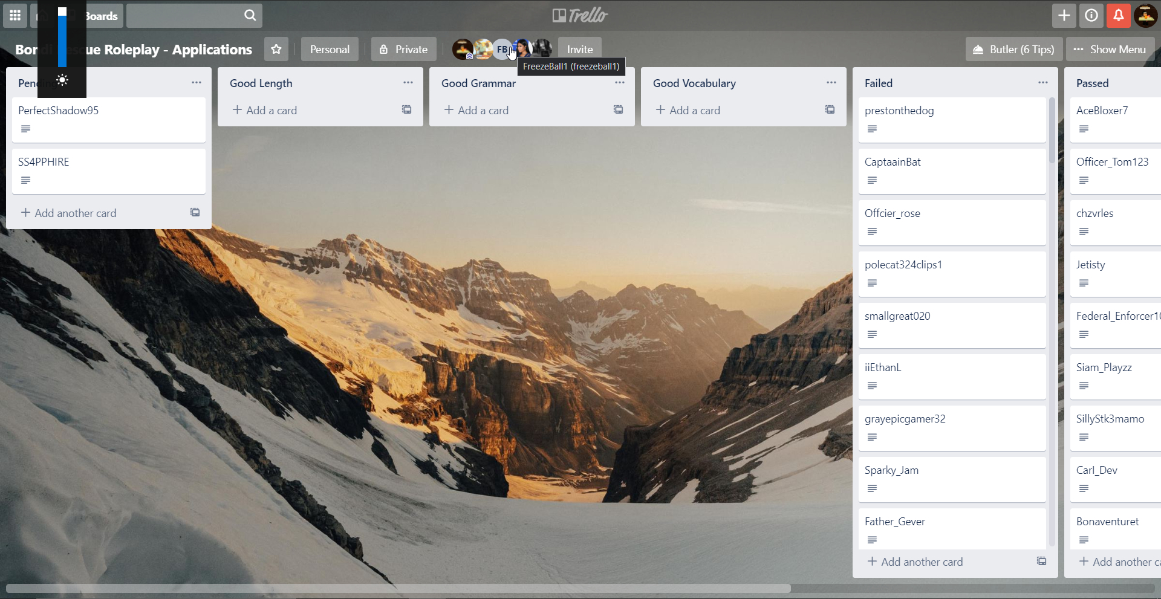Open your profile avatar top-right
1161x599 pixels.
[1146, 16]
